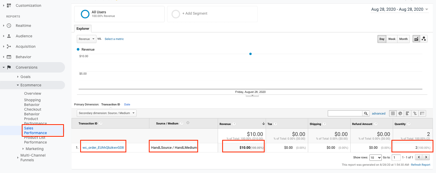The image size is (436, 173).
Task: Switch to the line chart view icon
Action: 416,39
